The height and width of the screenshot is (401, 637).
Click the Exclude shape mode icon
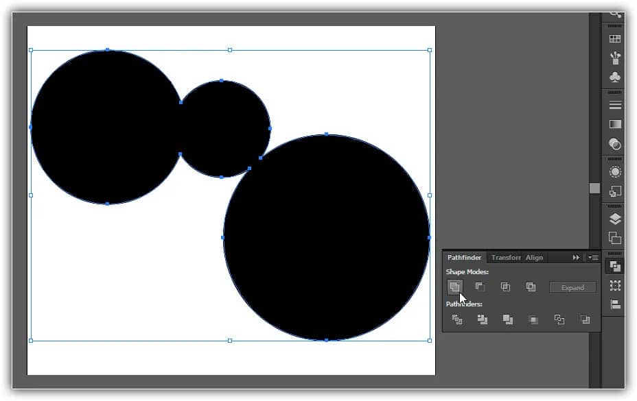(x=531, y=287)
